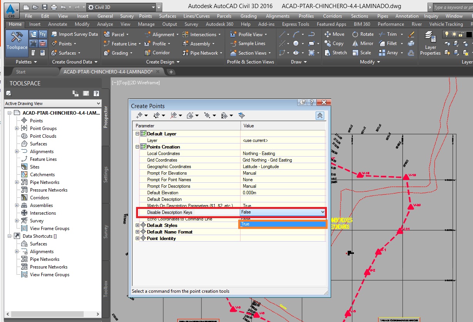Click the Plot printer icon in quick access toolbar
This screenshot has width=473, height=322.
[x=54, y=7]
